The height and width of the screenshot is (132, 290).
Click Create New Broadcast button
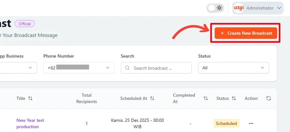pyautogui.click(x=246, y=33)
